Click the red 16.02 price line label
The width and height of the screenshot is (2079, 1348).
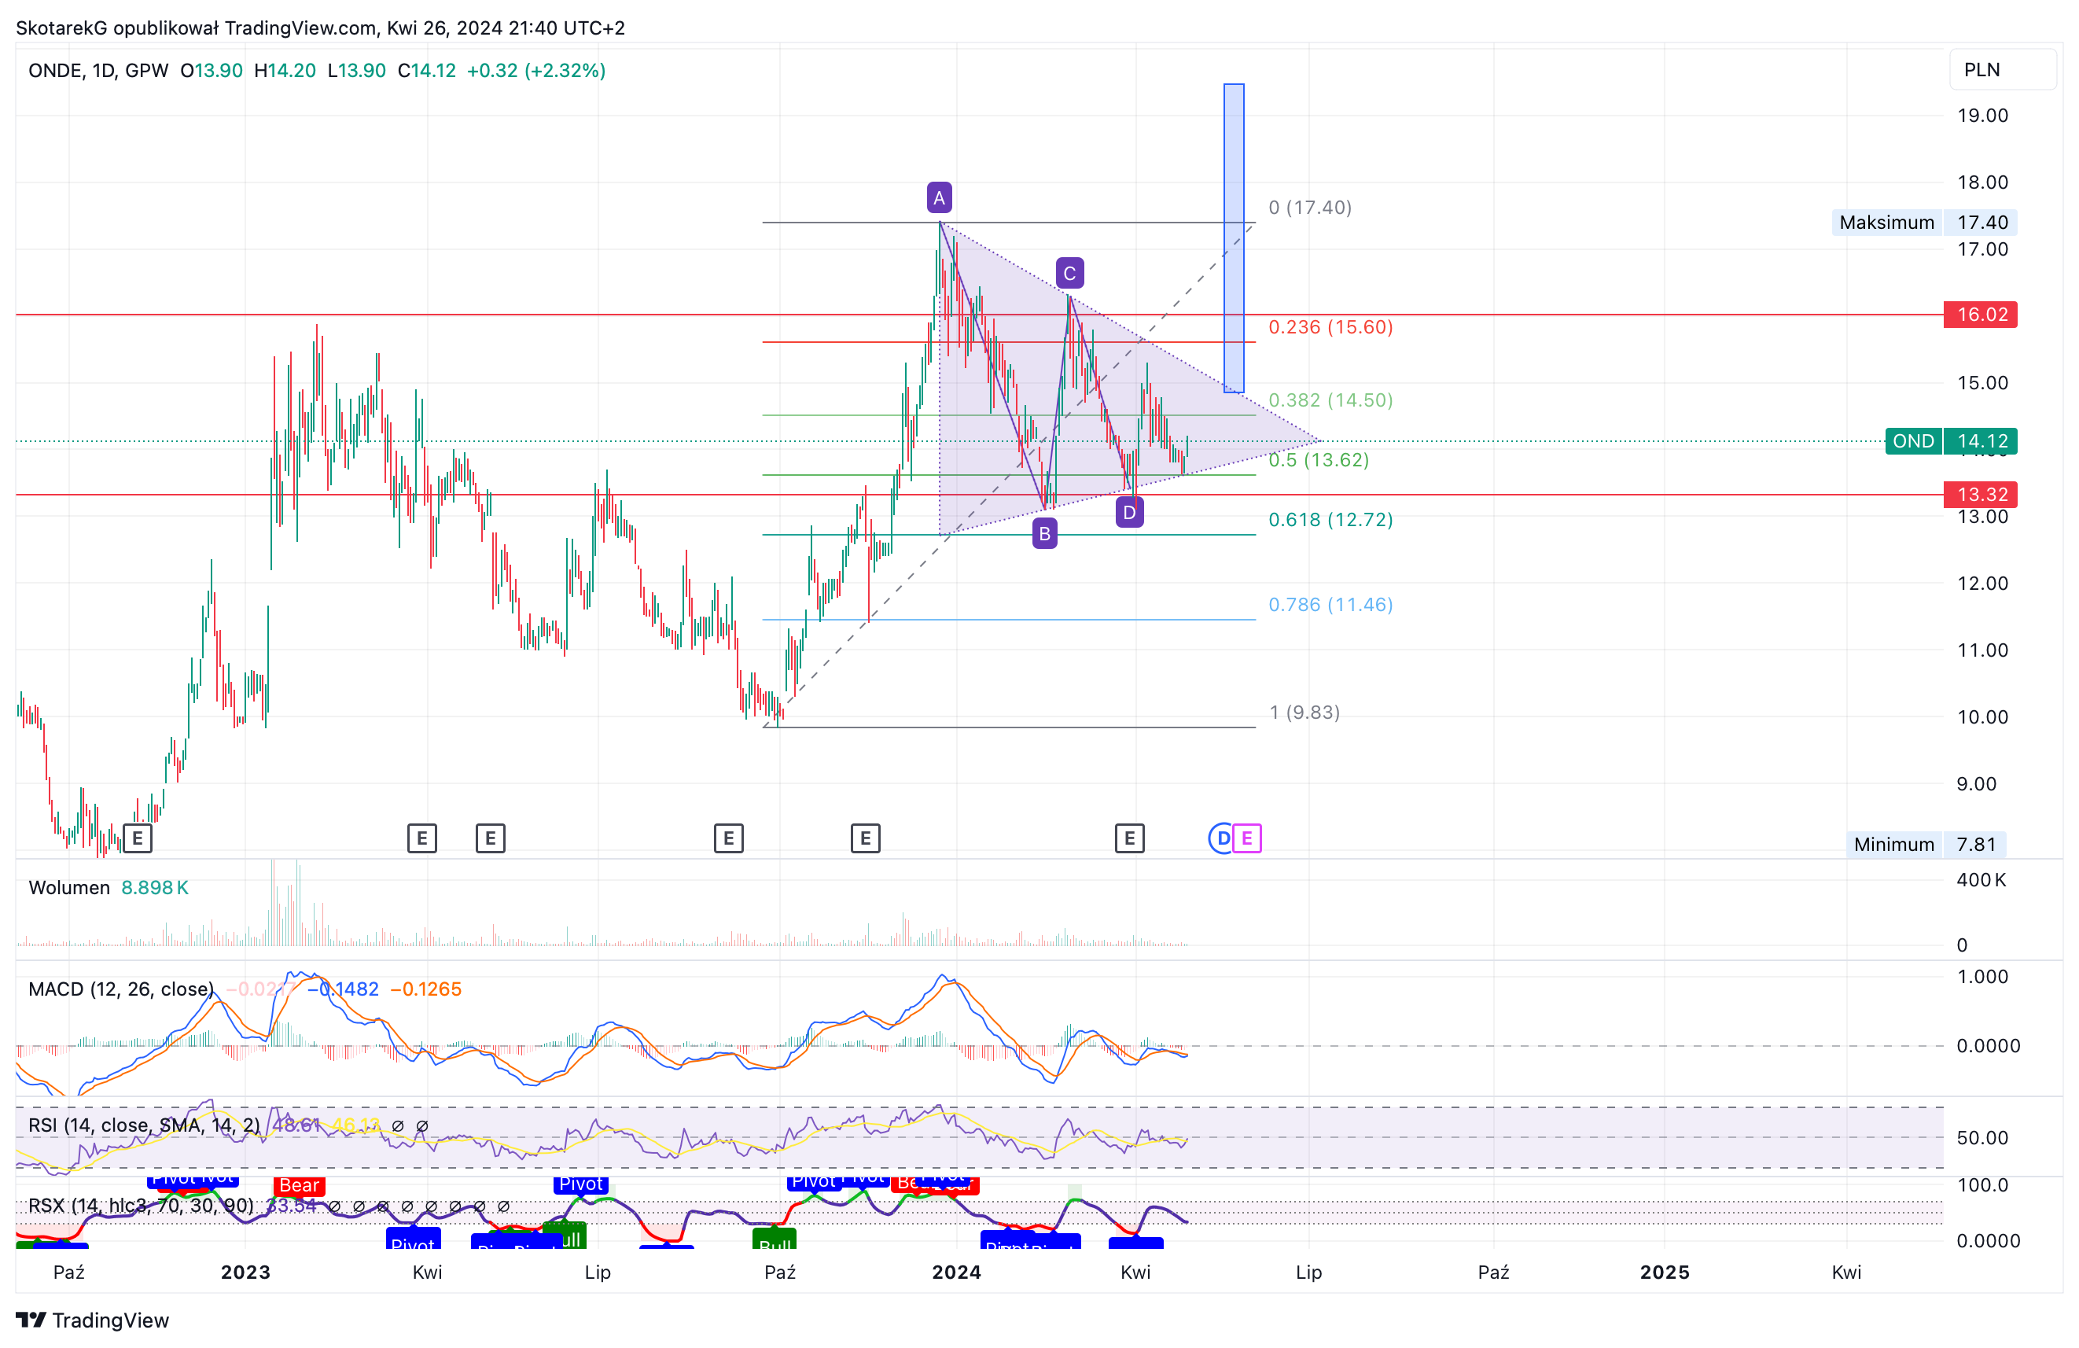point(1980,315)
